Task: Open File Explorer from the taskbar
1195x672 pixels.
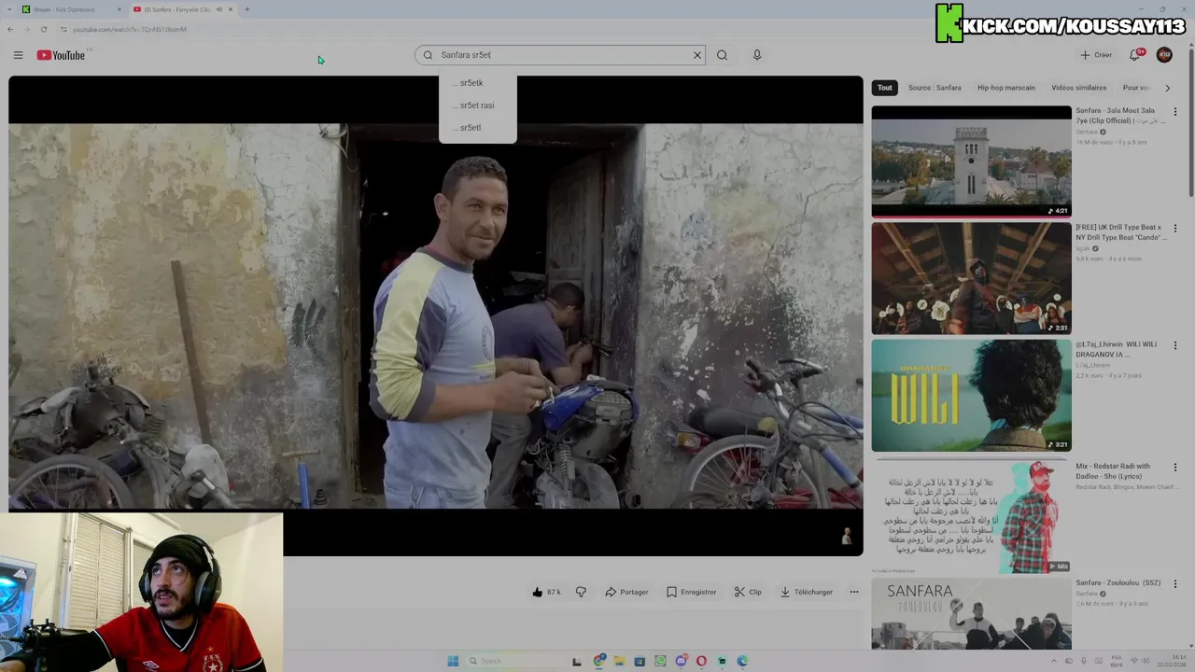Action: coord(619,661)
